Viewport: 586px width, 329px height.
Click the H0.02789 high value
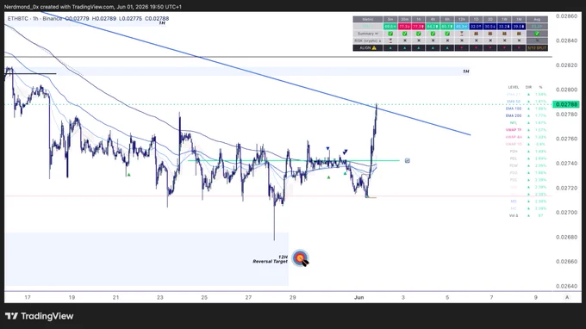tap(104, 18)
